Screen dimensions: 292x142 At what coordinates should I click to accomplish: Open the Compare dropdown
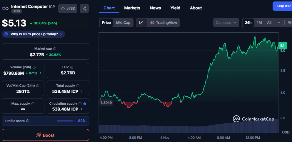(226, 23)
